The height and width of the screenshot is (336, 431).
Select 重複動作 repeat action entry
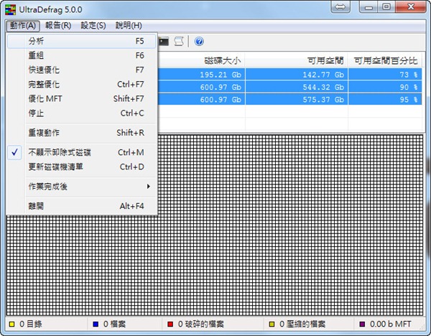(82, 133)
